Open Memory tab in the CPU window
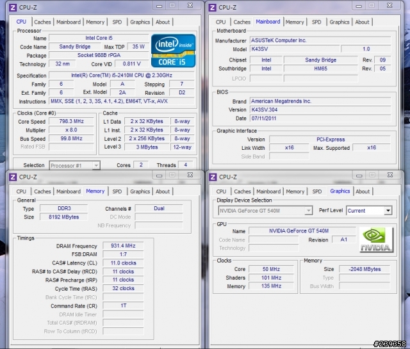This screenshot has width=410, height=349. tap(95, 22)
